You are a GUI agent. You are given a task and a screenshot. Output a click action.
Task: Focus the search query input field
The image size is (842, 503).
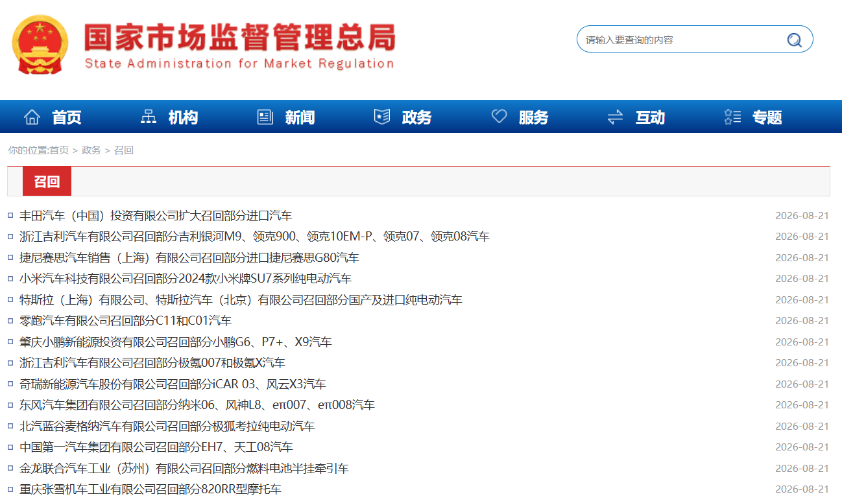tap(681, 40)
